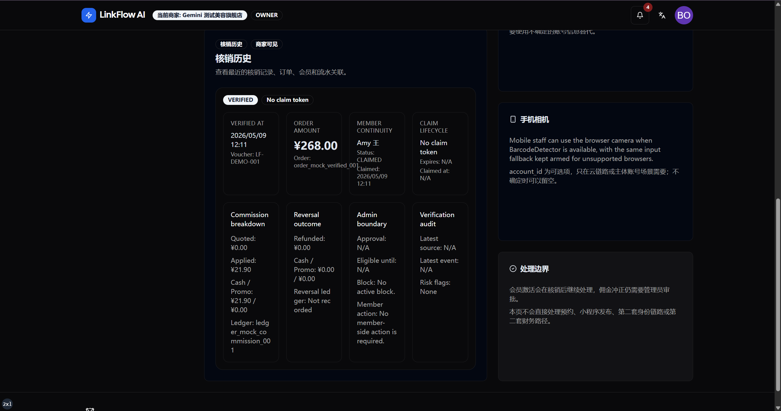The width and height of the screenshot is (781, 411).
Task: Click the Applied: ¥21.90 value
Action: click(243, 265)
